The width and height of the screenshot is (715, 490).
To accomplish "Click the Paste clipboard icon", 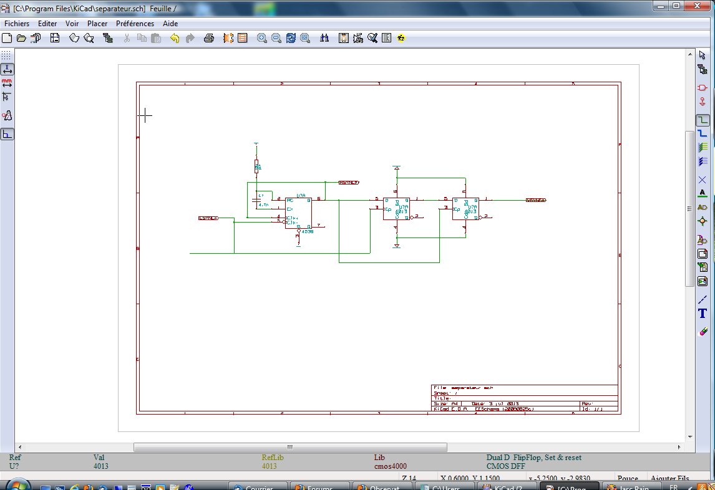I will (156, 38).
